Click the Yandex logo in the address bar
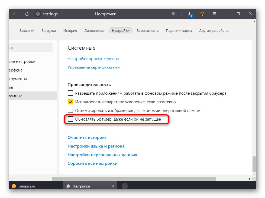Image resolution: width=265 pixels, height=198 pixels. 38,14
